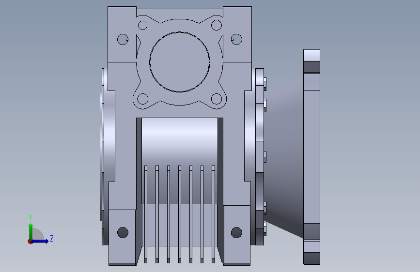This screenshot has width=420, height=272.
Task: Select the conical adapter between housing and flange
Action: pos(284,158)
